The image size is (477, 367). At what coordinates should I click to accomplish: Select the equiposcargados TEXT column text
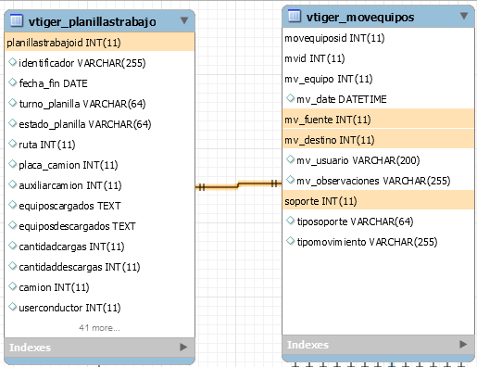pyautogui.click(x=69, y=206)
